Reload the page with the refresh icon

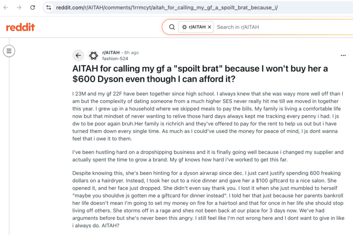pos(33,8)
